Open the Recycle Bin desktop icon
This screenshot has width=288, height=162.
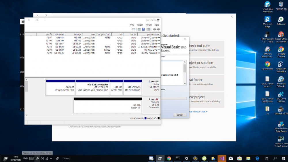pyautogui.click(x=281, y=6)
